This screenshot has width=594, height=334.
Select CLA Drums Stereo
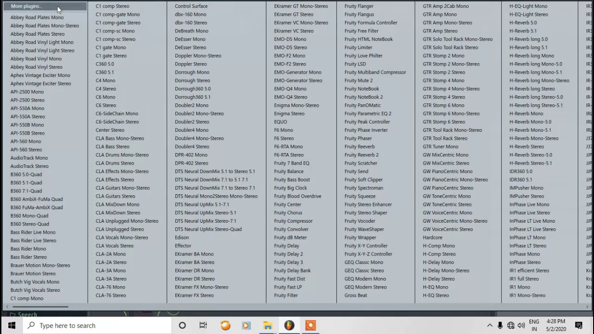115,163
